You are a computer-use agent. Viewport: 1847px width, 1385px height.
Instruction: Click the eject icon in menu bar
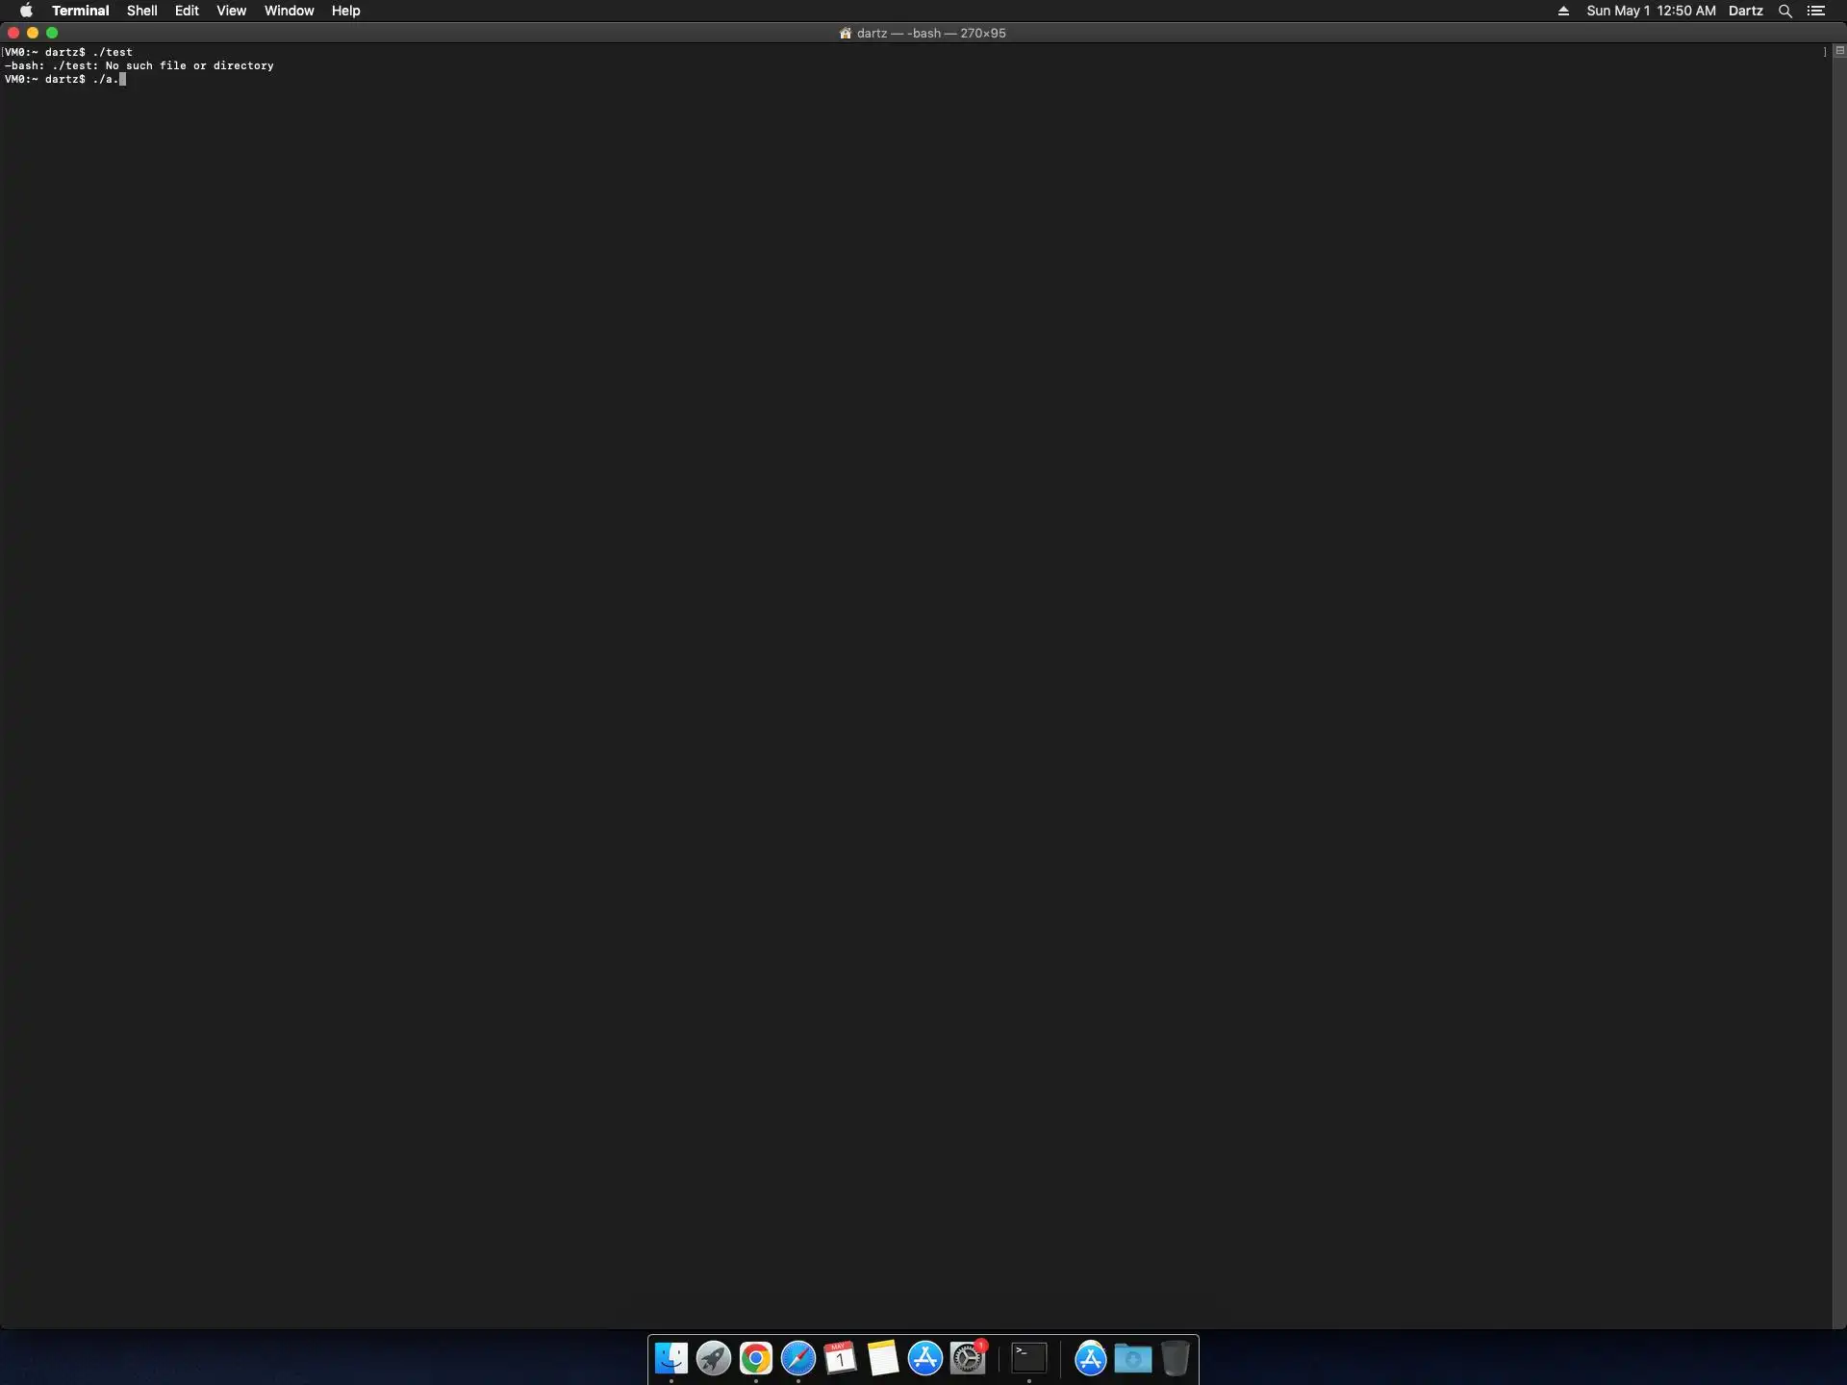[x=1563, y=11]
